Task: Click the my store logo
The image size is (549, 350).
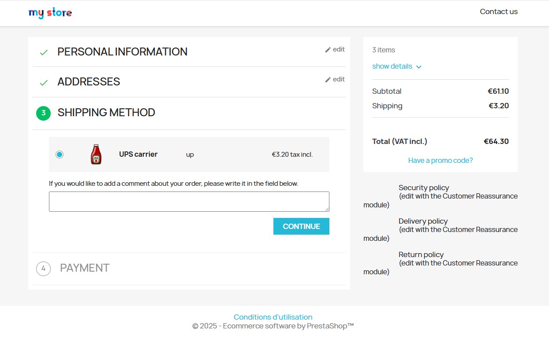Action: pyautogui.click(x=50, y=13)
